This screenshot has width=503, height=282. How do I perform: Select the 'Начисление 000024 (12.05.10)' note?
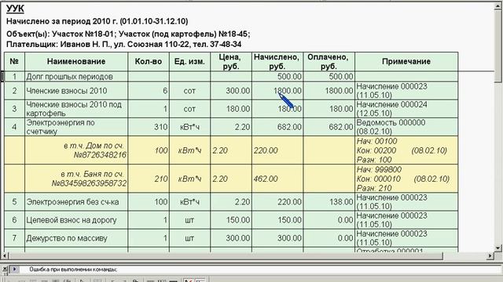[406, 109]
